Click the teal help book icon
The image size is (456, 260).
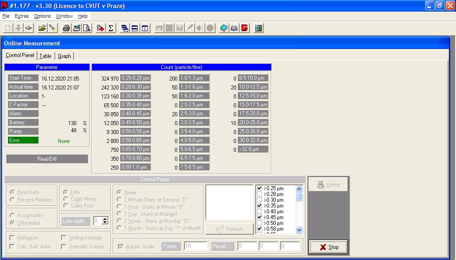(x=224, y=28)
